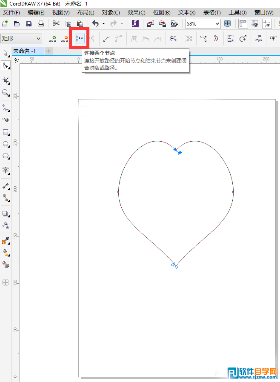Open the 58% zoom level dropdown
Viewport: 280px width, 382px height.
click(217, 24)
